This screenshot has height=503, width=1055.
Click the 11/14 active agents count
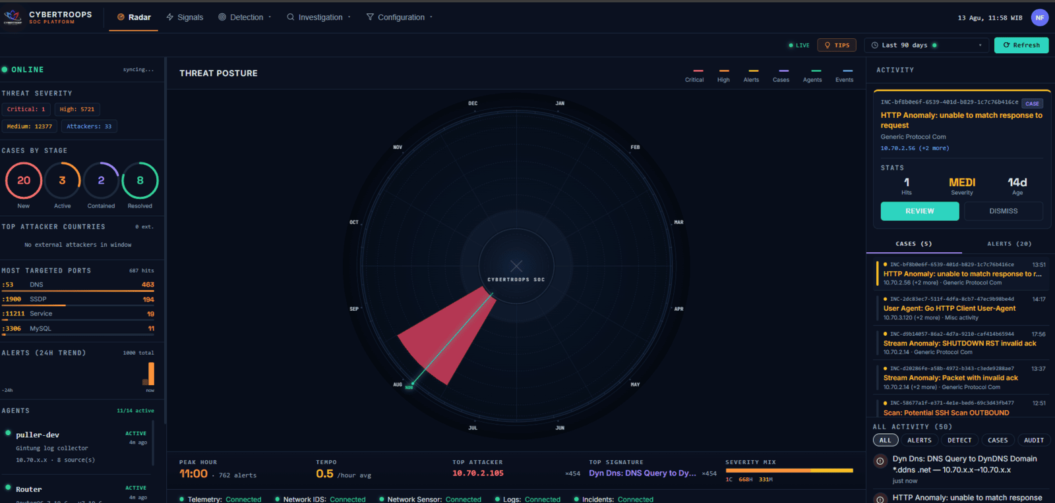135,411
